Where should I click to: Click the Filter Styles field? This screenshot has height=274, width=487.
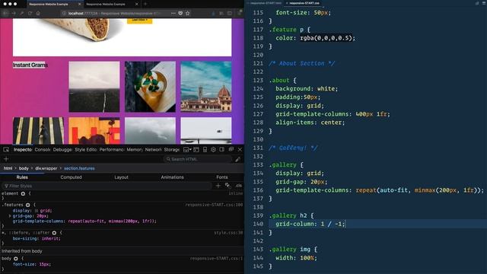point(107,186)
